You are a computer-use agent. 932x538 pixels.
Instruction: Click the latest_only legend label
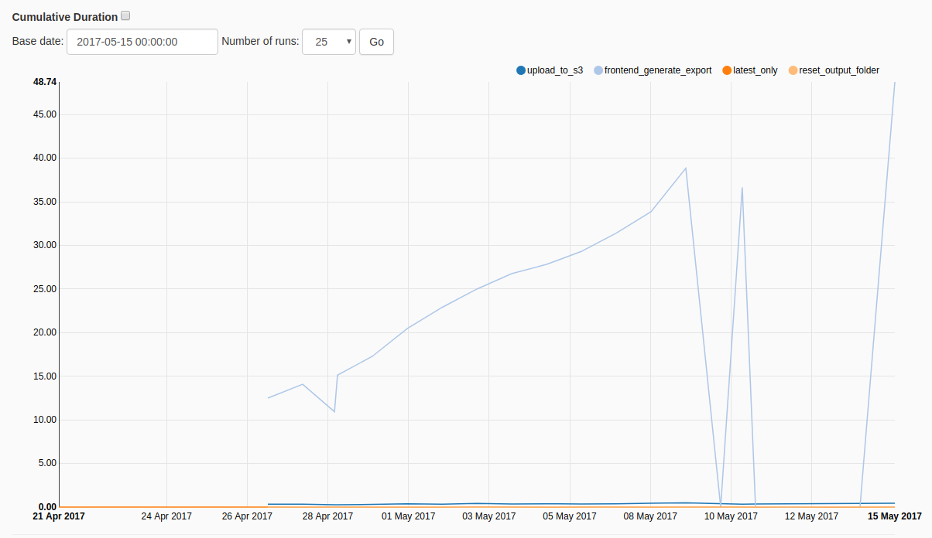[756, 70]
